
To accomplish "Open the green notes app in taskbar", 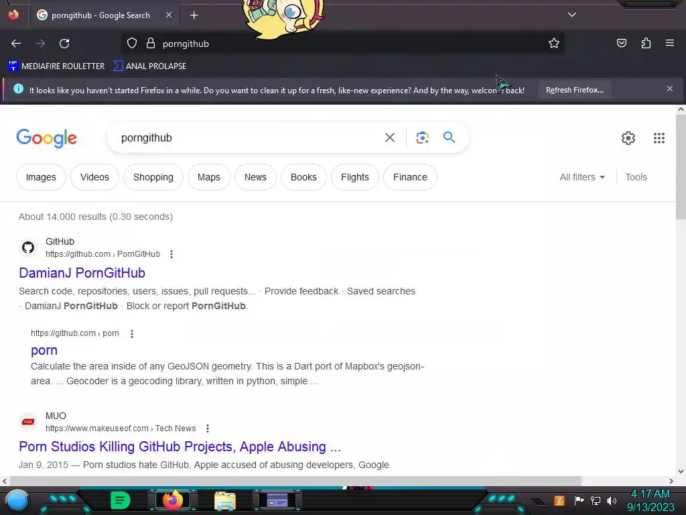I will click(x=121, y=500).
